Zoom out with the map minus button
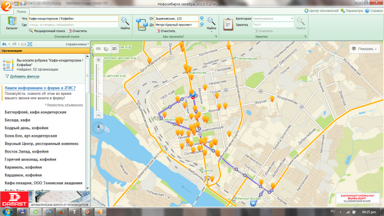The height and width of the screenshot is (216, 384). pyautogui.click(x=98, y=115)
